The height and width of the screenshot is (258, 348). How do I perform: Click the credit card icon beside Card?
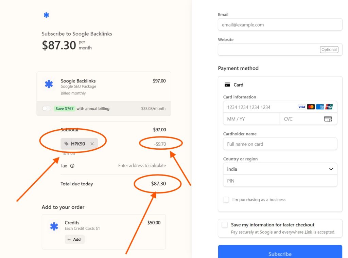pyautogui.click(x=227, y=85)
